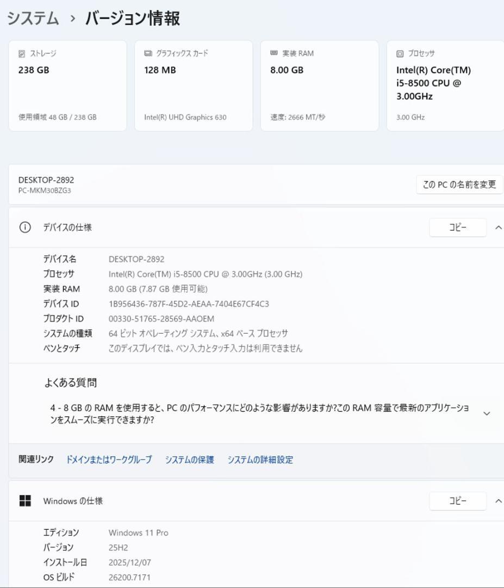Click the Windows logo beside Windows の仕様
This screenshot has width=504, height=588.
(25, 501)
